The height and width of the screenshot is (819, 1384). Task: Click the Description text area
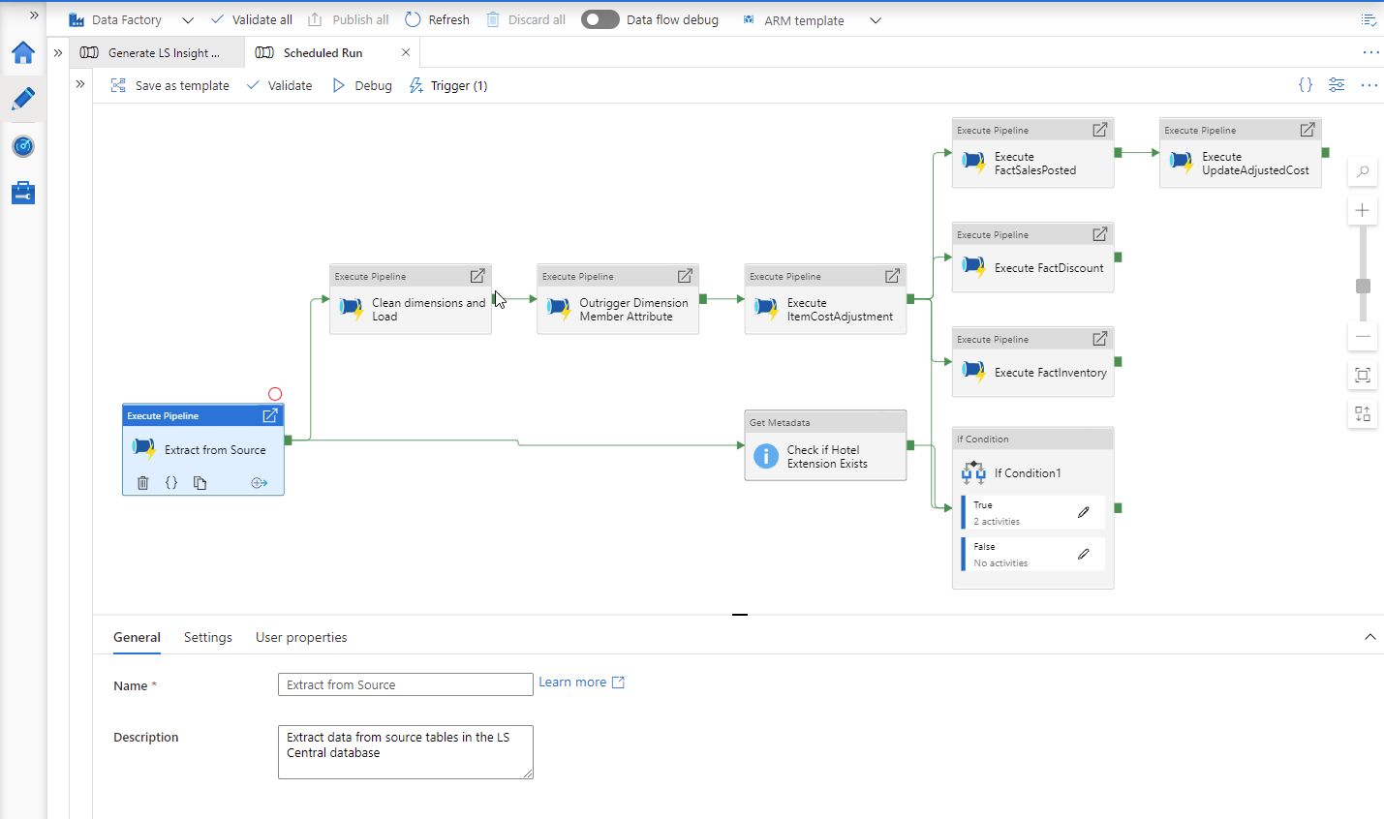(x=405, y=752)
